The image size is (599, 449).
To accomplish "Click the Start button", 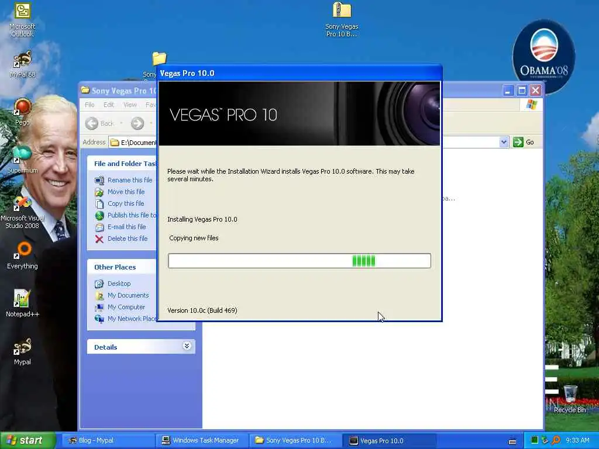I will pyautogui.click(x=27, y=441).
